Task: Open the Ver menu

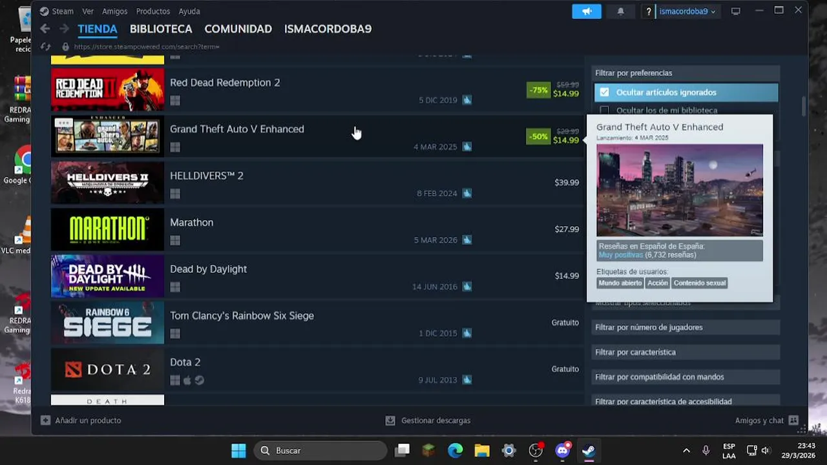Action: point(88,11)
